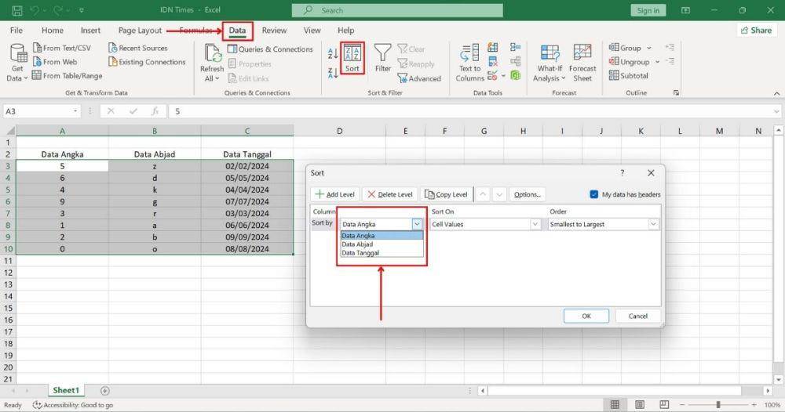Confirm sort with OK button

coord(586,316)
